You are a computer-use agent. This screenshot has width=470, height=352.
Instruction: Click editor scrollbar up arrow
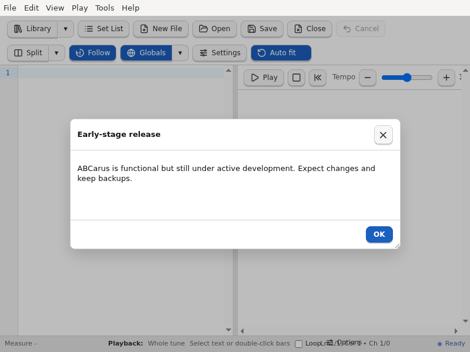pyautogui.click(x=228, y=71)
